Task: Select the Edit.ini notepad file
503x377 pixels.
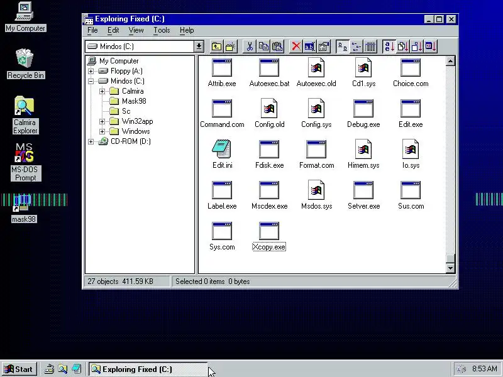Action: pos(222,154)
